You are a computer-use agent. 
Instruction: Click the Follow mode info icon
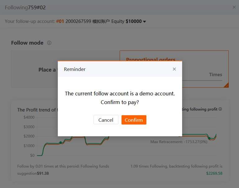49,43
